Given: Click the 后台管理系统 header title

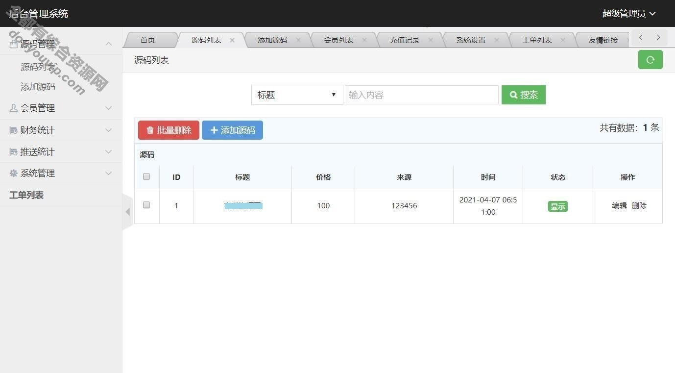Looking at the screenshot, I should click(39, 14).
